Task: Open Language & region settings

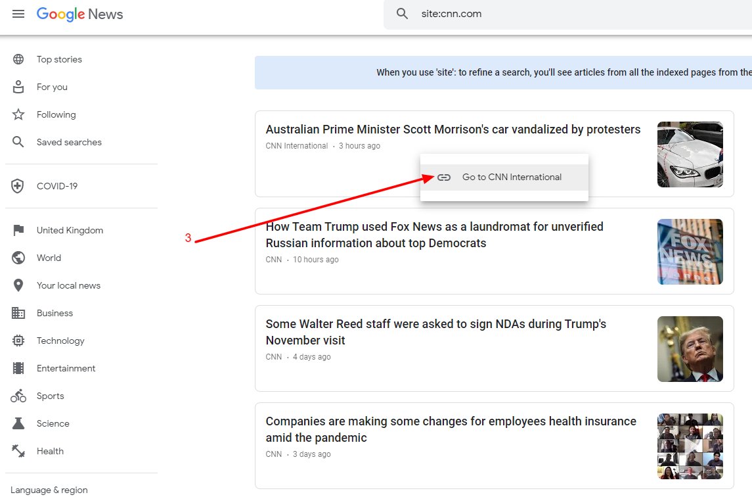Action: coord(49,490)
